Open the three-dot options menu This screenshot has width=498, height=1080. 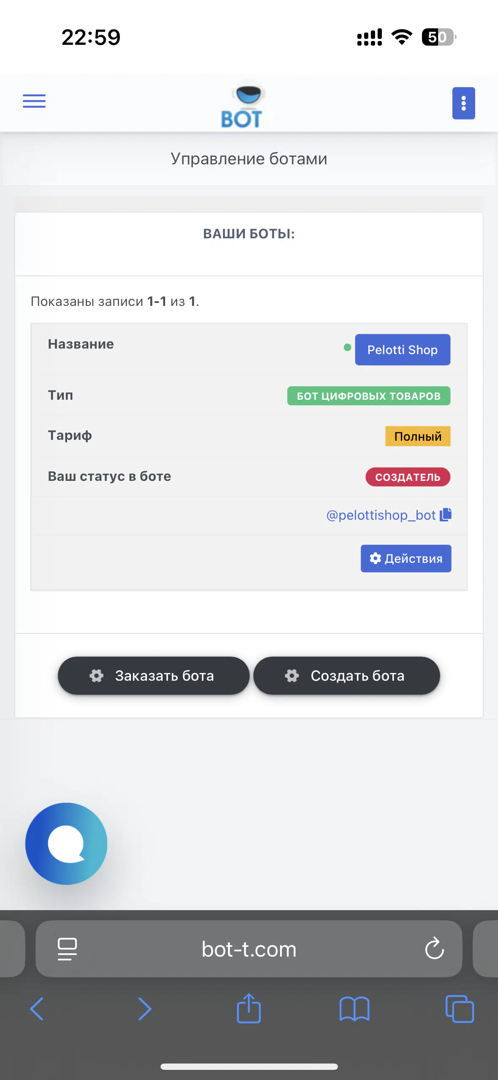tap(463, 103)
